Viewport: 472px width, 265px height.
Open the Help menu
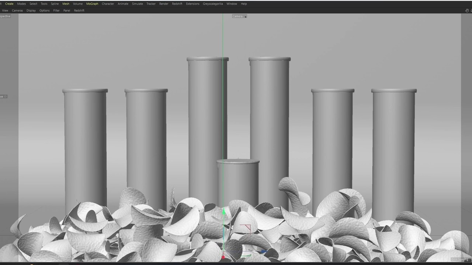(x=244, y=4)
